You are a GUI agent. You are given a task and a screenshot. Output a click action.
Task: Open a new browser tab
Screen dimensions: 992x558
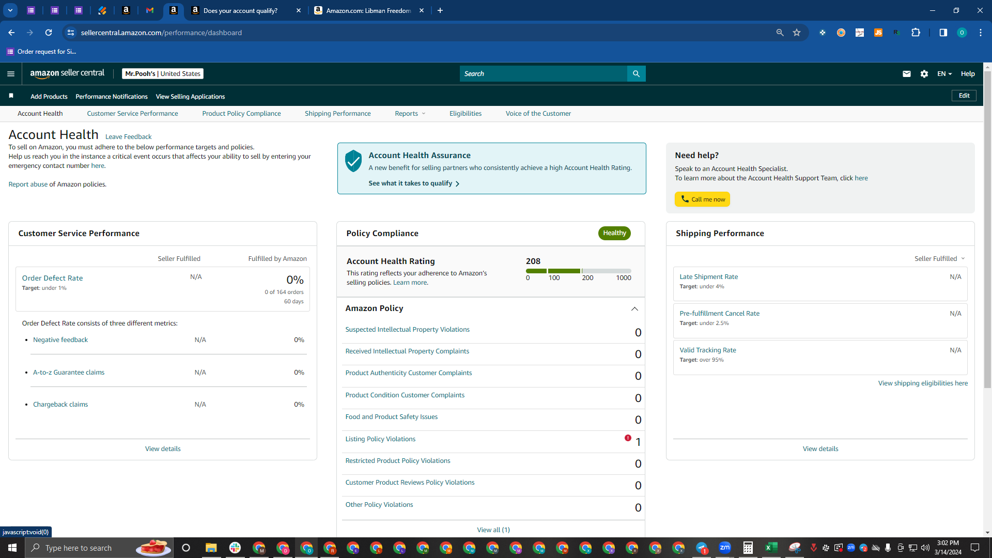coord(440,10)
